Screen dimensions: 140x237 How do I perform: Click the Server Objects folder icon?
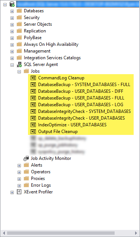click(x=19, y=24)
